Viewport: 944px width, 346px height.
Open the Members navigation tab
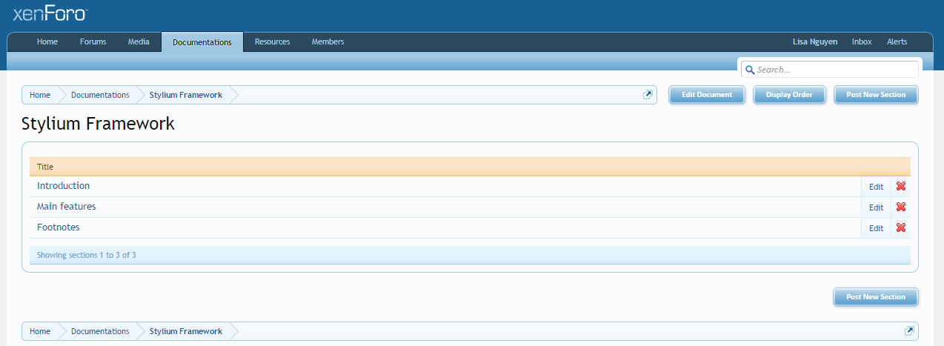[328, 42]
